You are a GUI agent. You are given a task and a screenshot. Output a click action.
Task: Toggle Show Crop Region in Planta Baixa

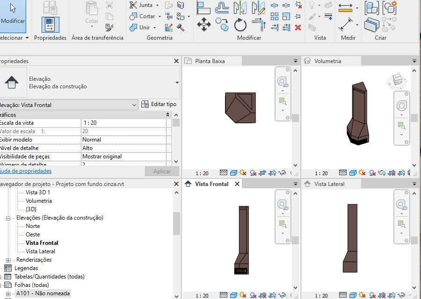272,173
